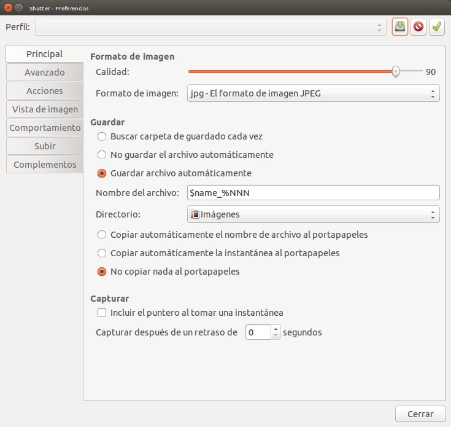The height and width of the screenshot is (427, 451).
Task: Enable 'Incluir el puntero' checkbox
Action: pos(102,313)
